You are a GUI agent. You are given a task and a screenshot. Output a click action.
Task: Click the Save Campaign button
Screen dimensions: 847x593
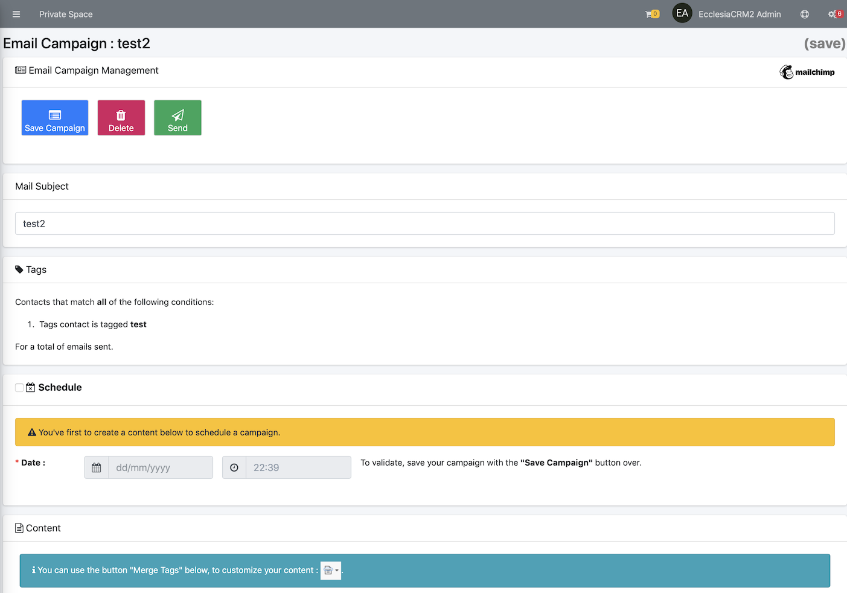point(55,118)
